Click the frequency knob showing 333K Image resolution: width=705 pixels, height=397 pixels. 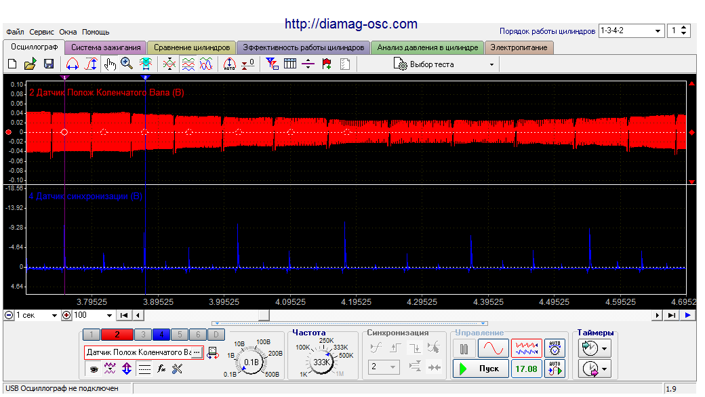pyautogui.click(x=322, y=362)
